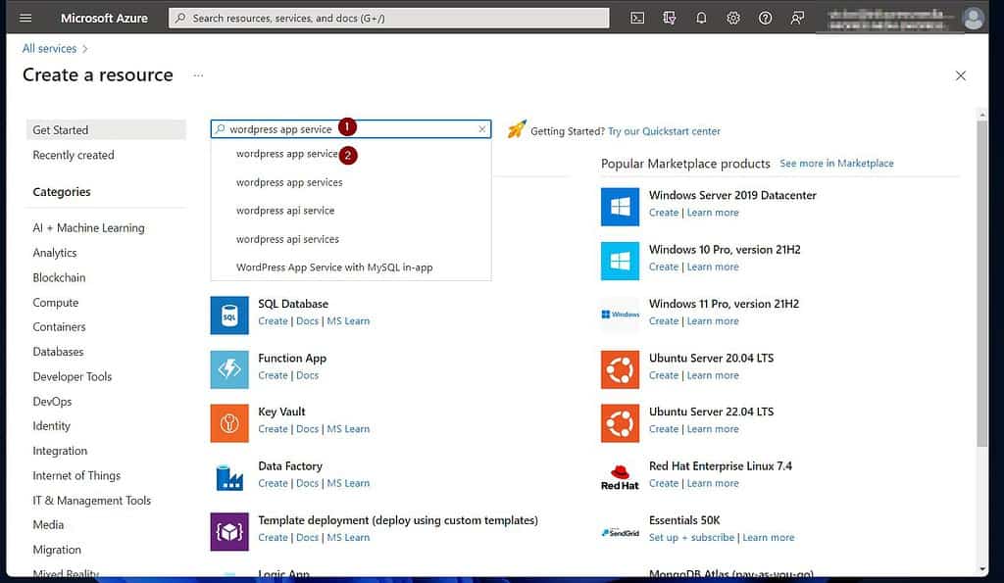1004x583 pixels.
Task: Open Directories and subscriptions filter icon
Action: point(669,18)
